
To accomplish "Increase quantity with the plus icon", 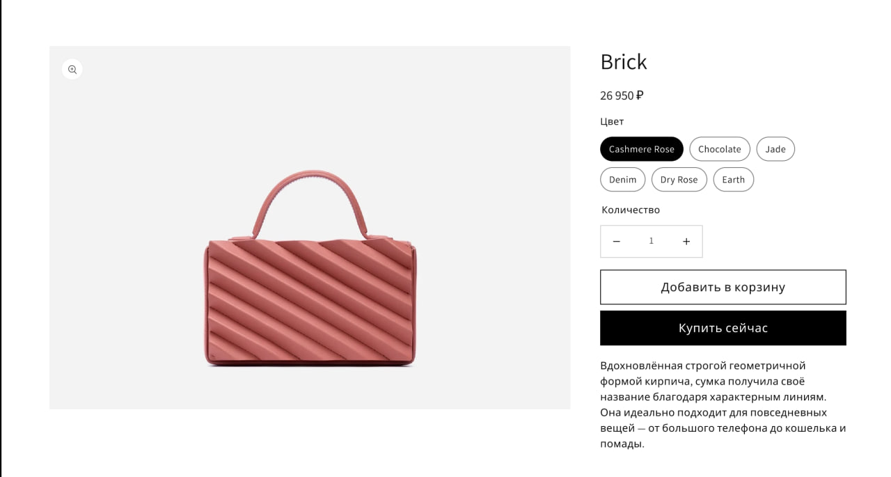I will [x=686, y=242].
